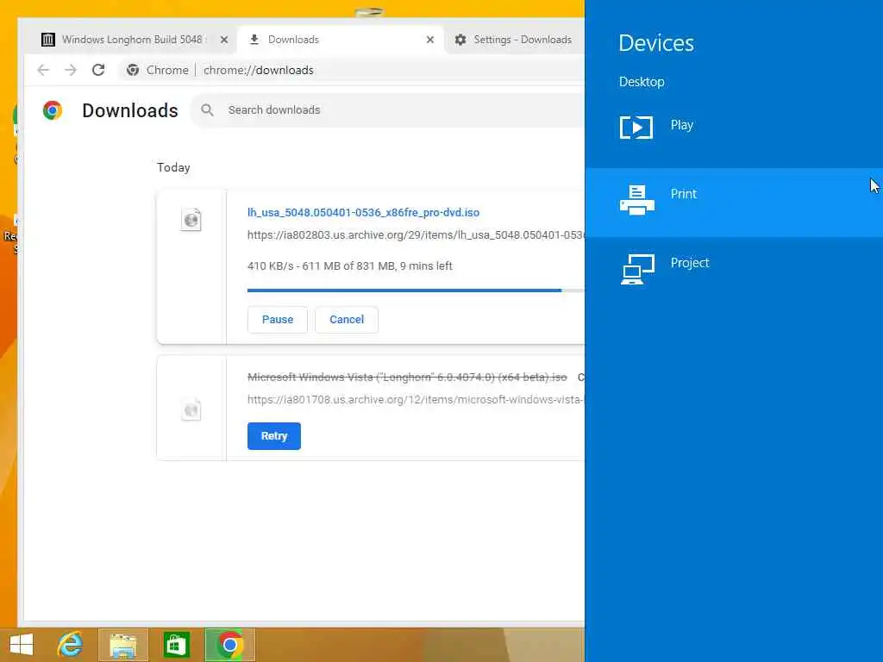Switch to Windows Longhorn Build 5048 tab

[x=134, y=40]
